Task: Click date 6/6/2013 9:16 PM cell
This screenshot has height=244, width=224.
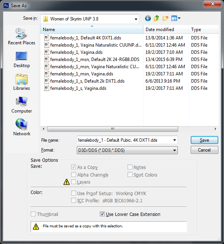Action: coord(163,81)
